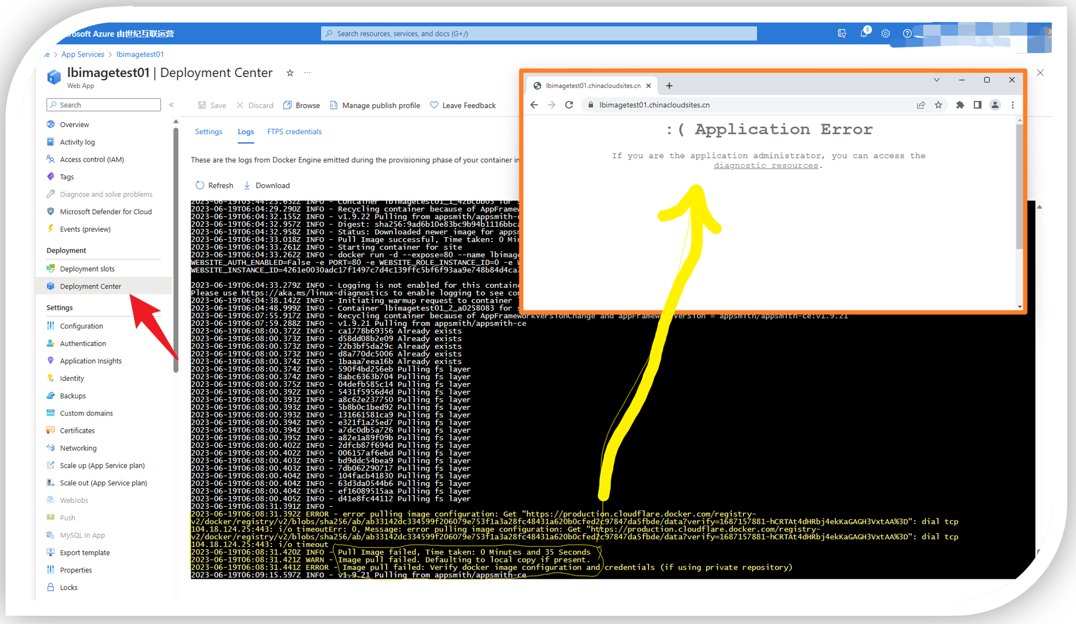
Task: Collapse the left navigation menu
Action: [x=172, y=105]
